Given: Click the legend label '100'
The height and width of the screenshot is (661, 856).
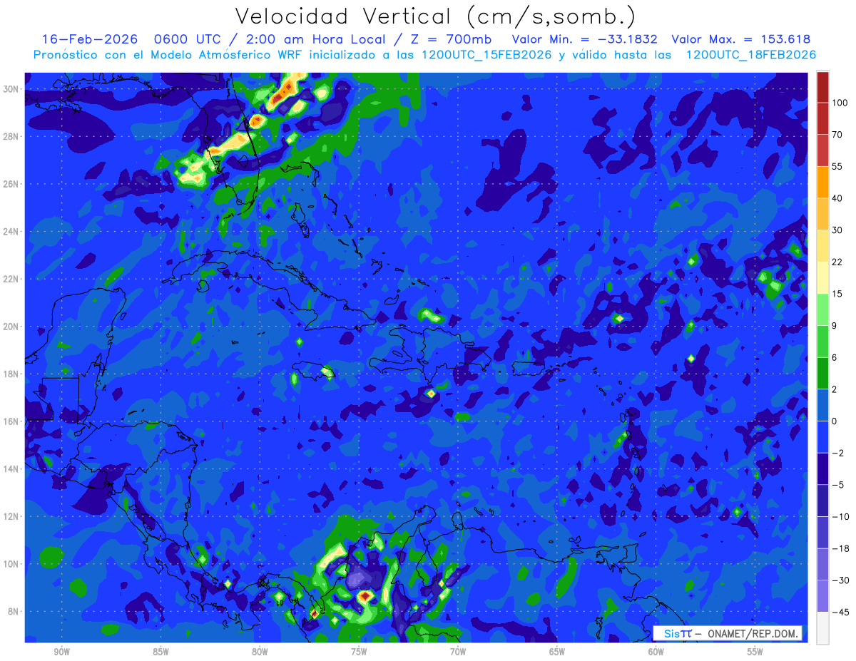Looking at the screenshot, I should point(840,103).
